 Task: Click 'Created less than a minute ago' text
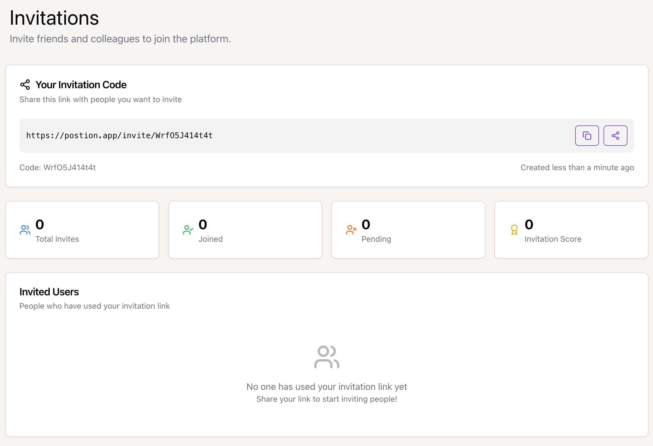tap(577, 167)
